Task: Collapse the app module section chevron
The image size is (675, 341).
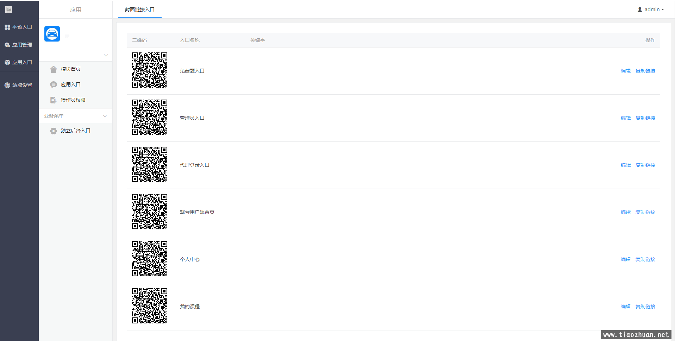Action: click(x=106, y=56)
